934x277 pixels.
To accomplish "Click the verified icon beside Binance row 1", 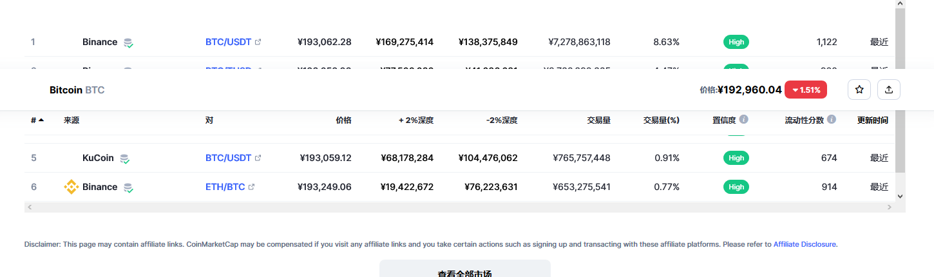I will [x=128, y=43].
